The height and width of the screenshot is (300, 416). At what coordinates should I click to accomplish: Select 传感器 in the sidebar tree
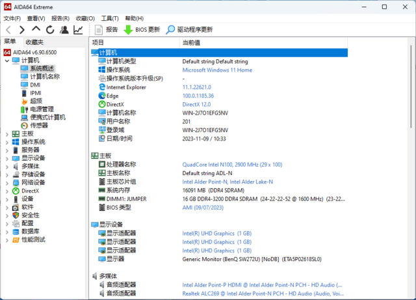(x=38, y=125)
